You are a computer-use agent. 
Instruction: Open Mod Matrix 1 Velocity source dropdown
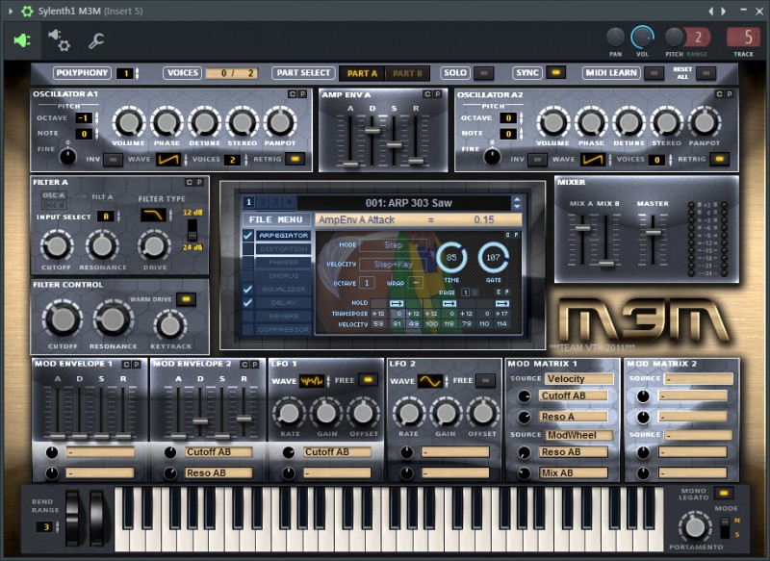coord(579,379)
